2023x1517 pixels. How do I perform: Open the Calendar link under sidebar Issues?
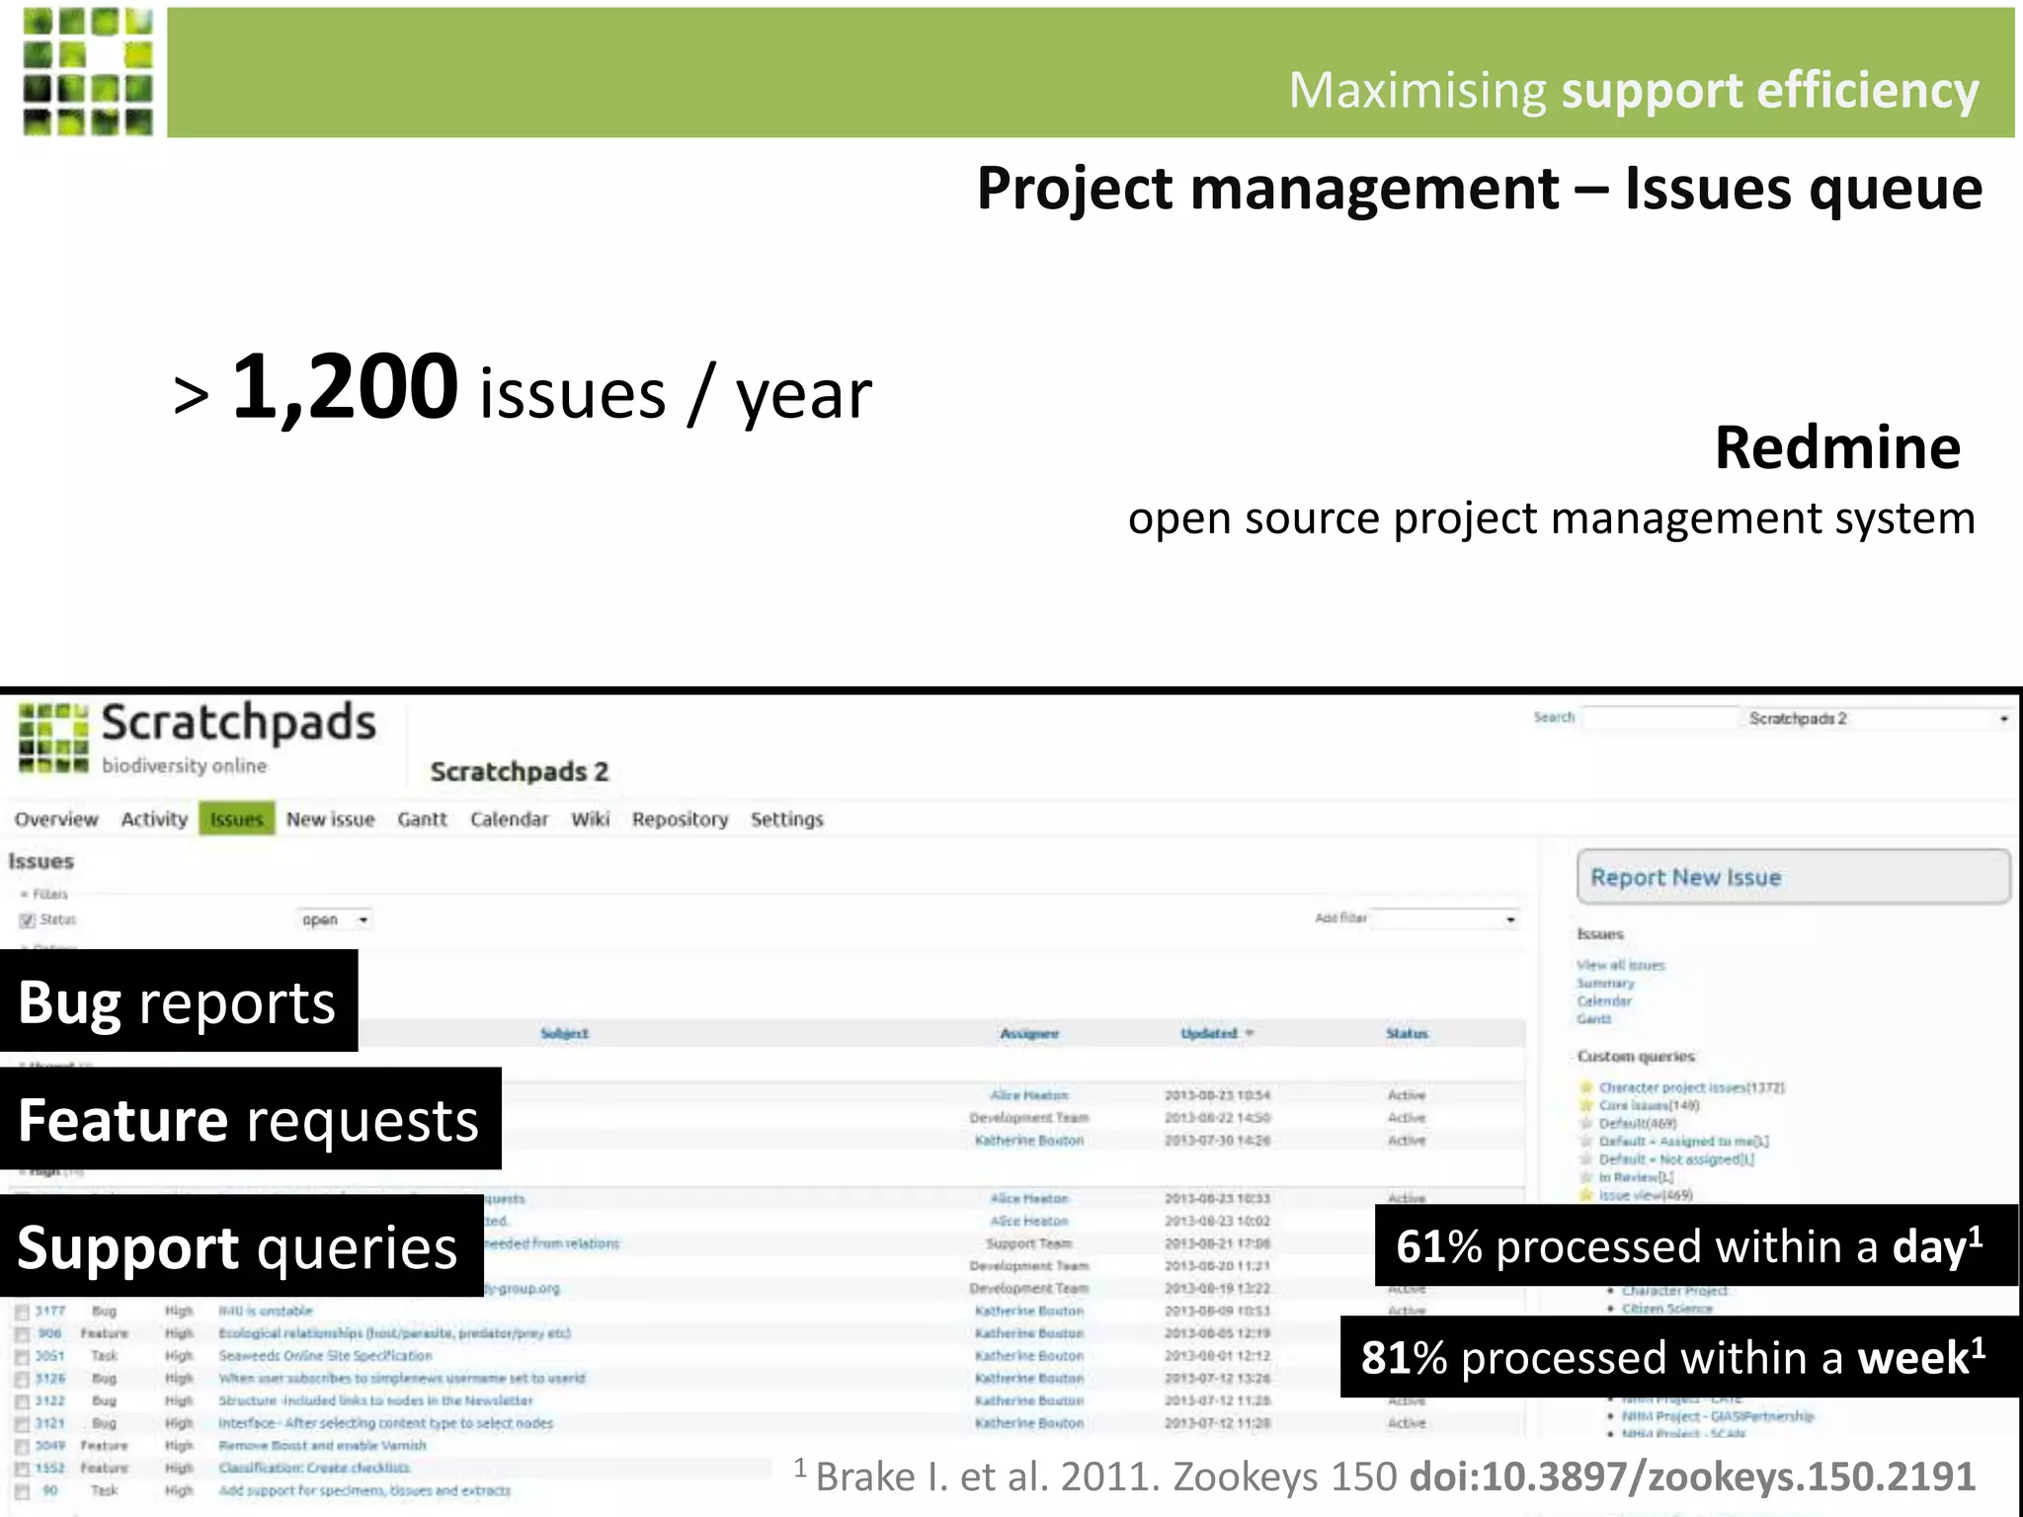coord(1604,1000)
